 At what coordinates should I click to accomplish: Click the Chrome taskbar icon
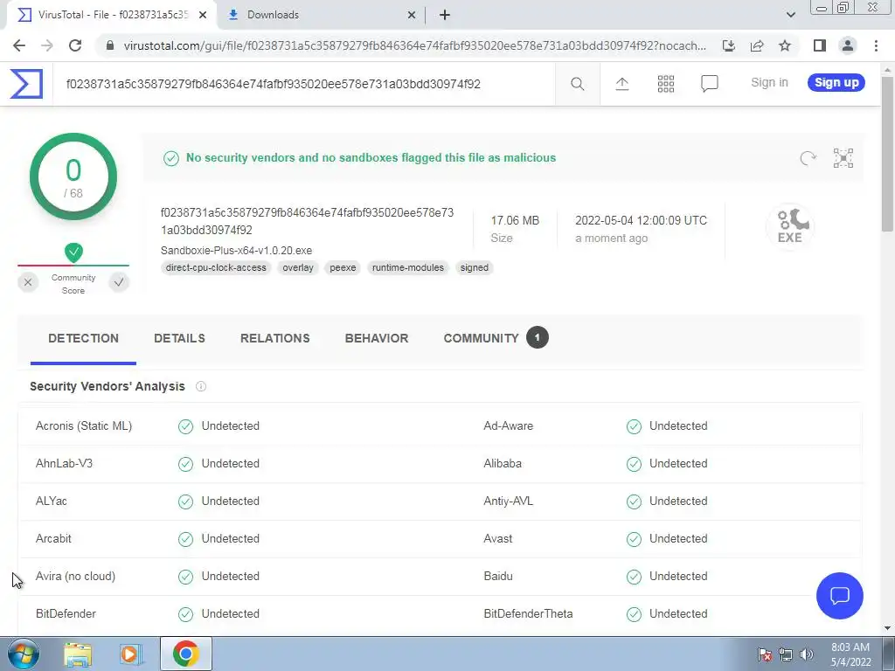coord(185,654)
